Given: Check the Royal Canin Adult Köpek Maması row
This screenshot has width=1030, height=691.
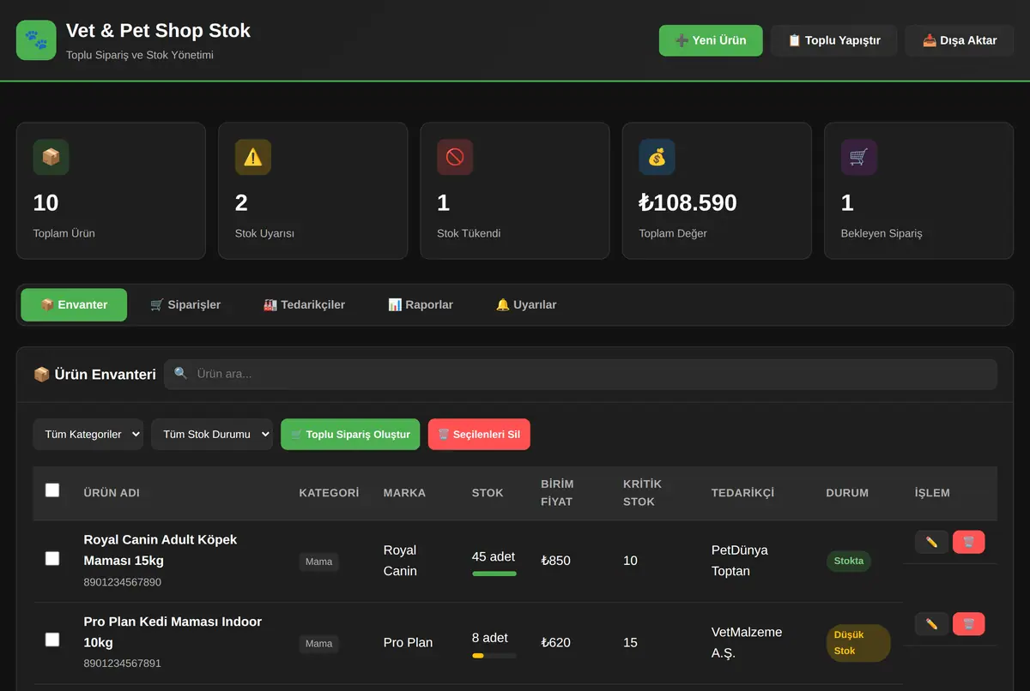Looking at the screenshot, I should (52, 558).
